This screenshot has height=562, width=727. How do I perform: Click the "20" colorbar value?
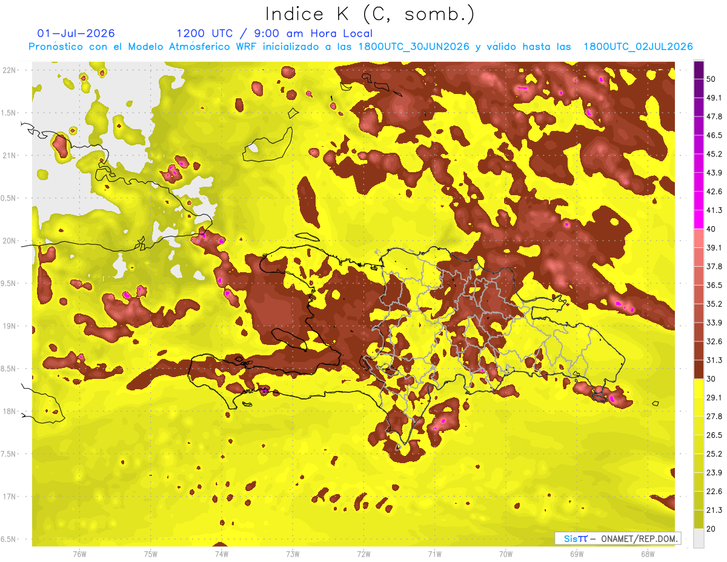(x=711, y=529)
